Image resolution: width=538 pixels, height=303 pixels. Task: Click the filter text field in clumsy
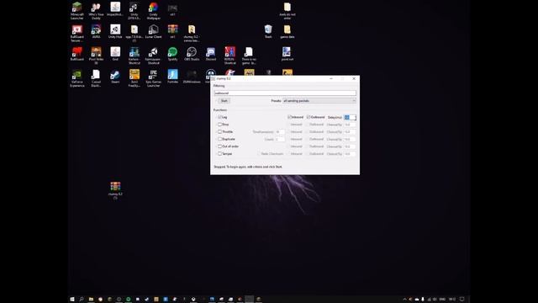point(285,93)
